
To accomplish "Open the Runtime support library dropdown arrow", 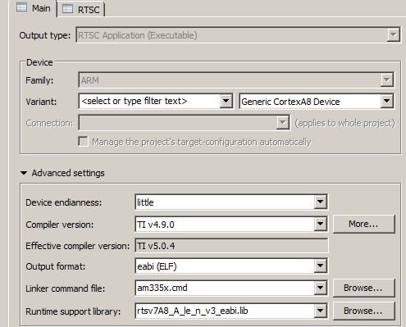I will click(321, 311).
